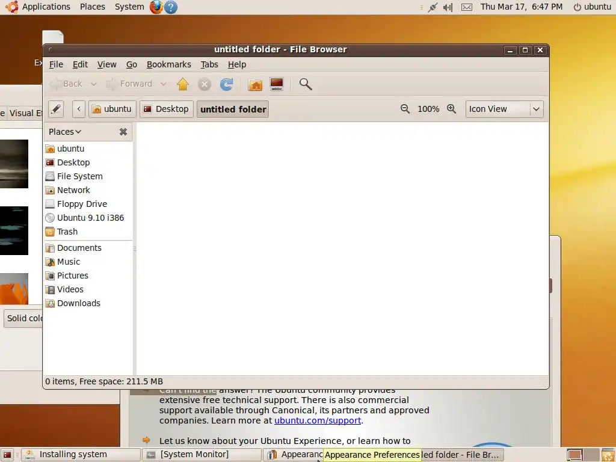Open Downloads bookmark in sidebar
Screen dimensions: 616x462
click(88, 303)
